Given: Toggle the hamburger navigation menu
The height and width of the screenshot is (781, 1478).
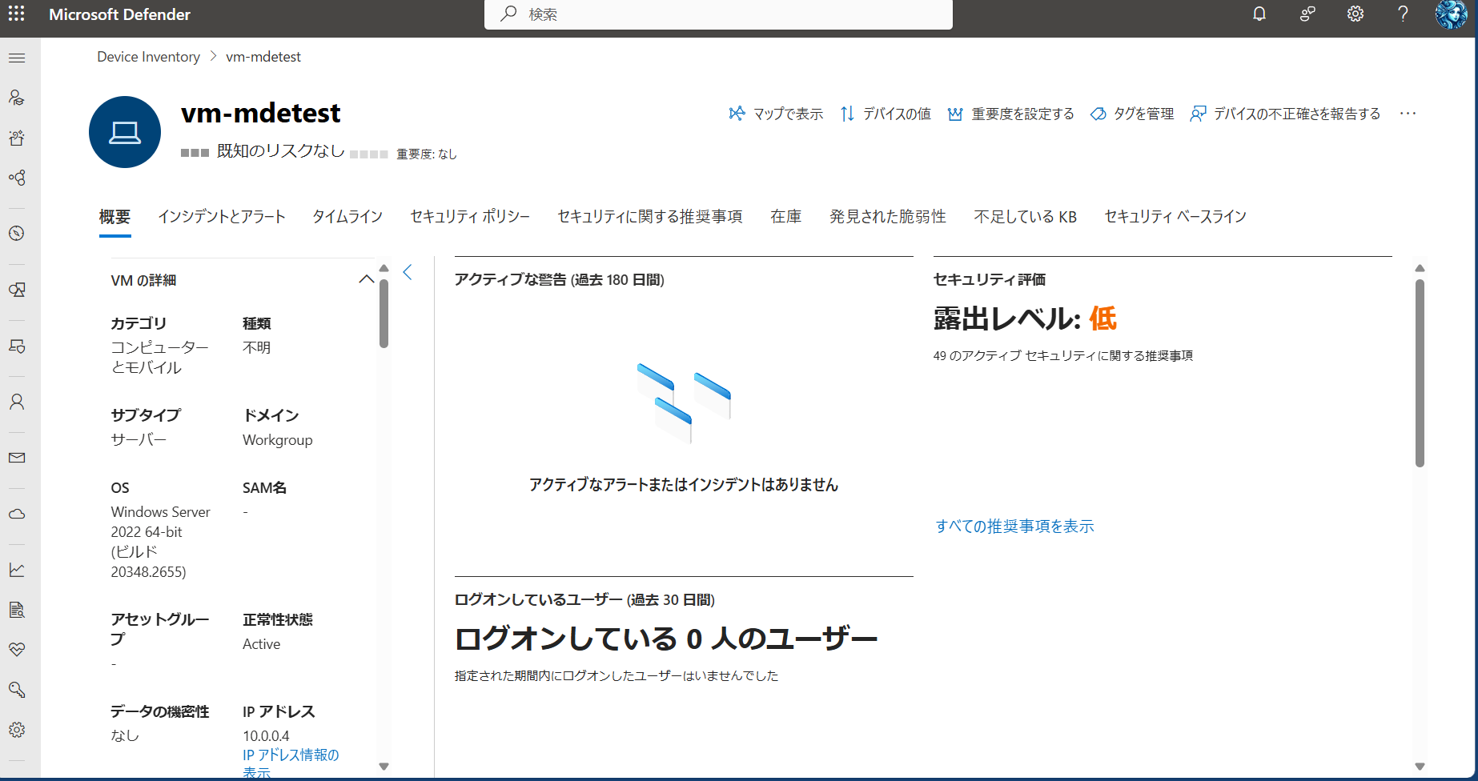Looking at the screenshot, I should pos(17,58).
